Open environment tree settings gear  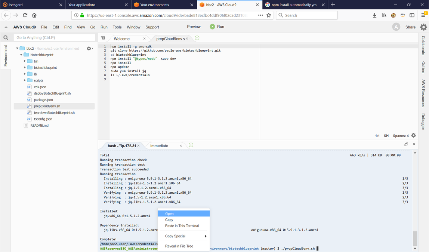click(89, 49)
